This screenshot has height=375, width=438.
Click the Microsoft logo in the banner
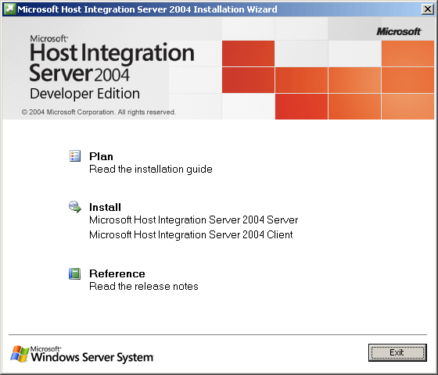pos(399,31)
